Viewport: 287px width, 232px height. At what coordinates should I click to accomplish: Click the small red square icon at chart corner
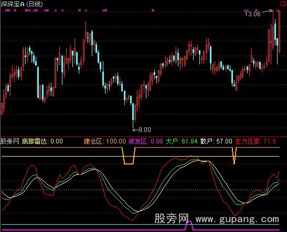[x=283, y=4]
